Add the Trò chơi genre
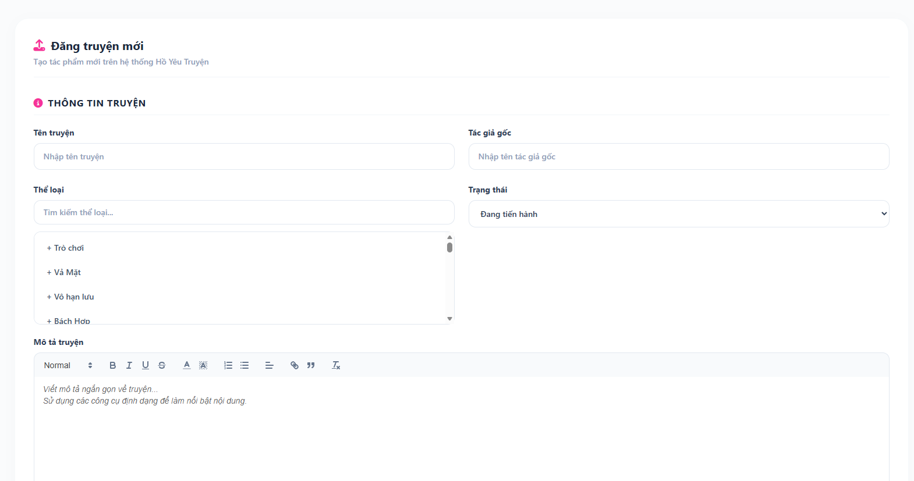Image resolution: width=914 pixels, height=481 pixels. coord(65,248)
